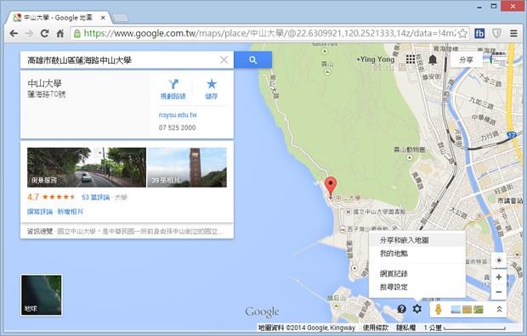
Task: Clear the search box with X
Action: (224, 59)
